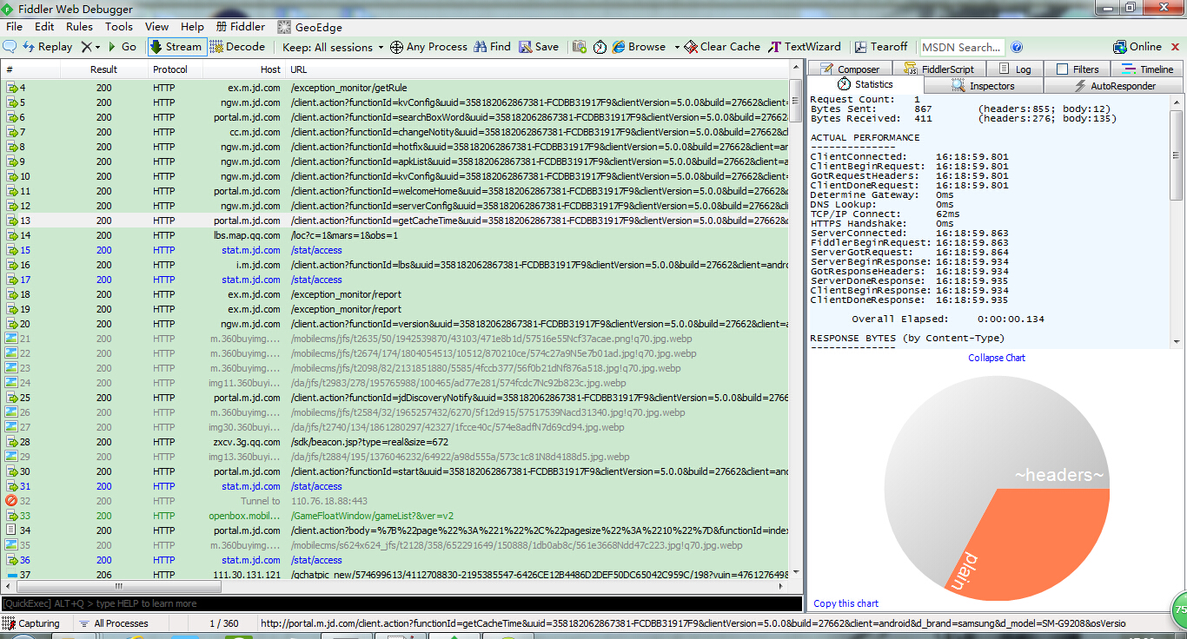
Task: Select session 33 /GameFloatWindow/gameList row
Action: (395, 516)
